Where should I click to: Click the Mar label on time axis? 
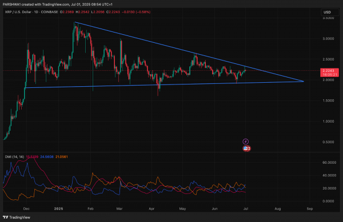tap(119, 209)
